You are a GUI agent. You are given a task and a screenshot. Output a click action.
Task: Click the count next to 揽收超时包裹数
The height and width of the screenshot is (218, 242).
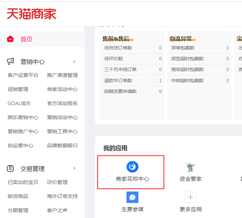228,70
